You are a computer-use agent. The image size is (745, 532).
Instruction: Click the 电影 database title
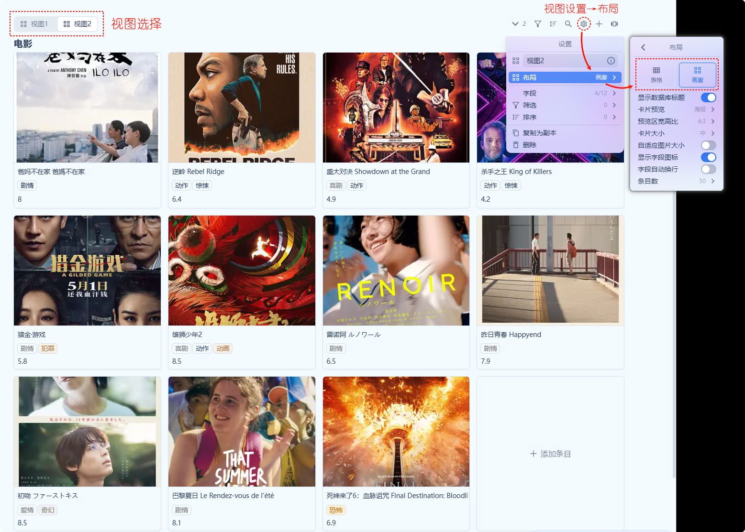(x=23, y=44)
